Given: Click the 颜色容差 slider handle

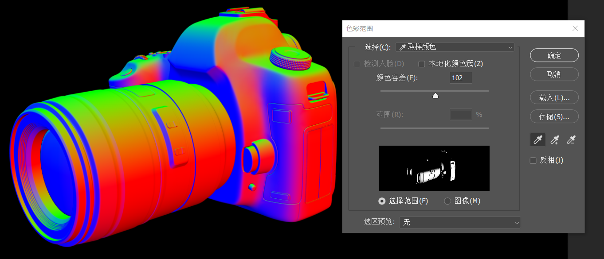Looking at the screenshot, I should point(435,96).
